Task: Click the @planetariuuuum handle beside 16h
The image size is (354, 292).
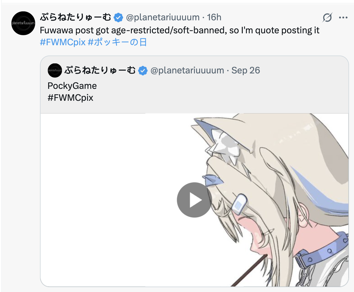Action: [163, 17]
